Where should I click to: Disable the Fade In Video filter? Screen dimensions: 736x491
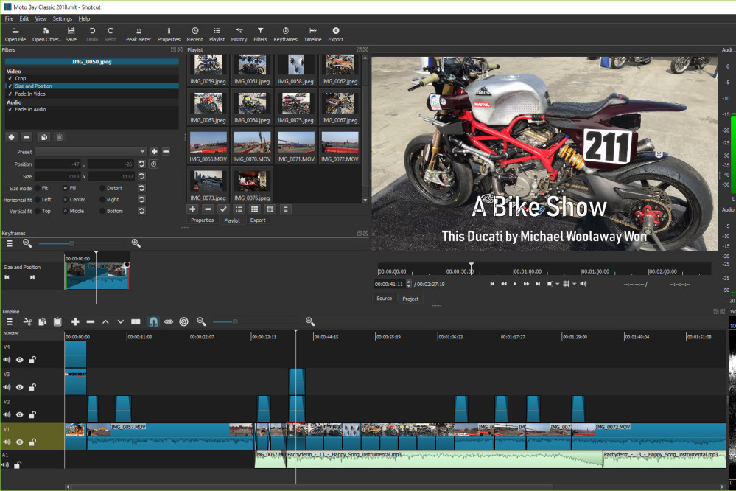[10, 94]
